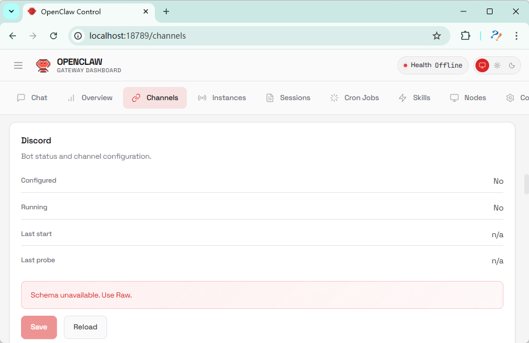This screenshot has width=529, height=343.
Task: Click the Bot status description text
Action: coord(86,156)
